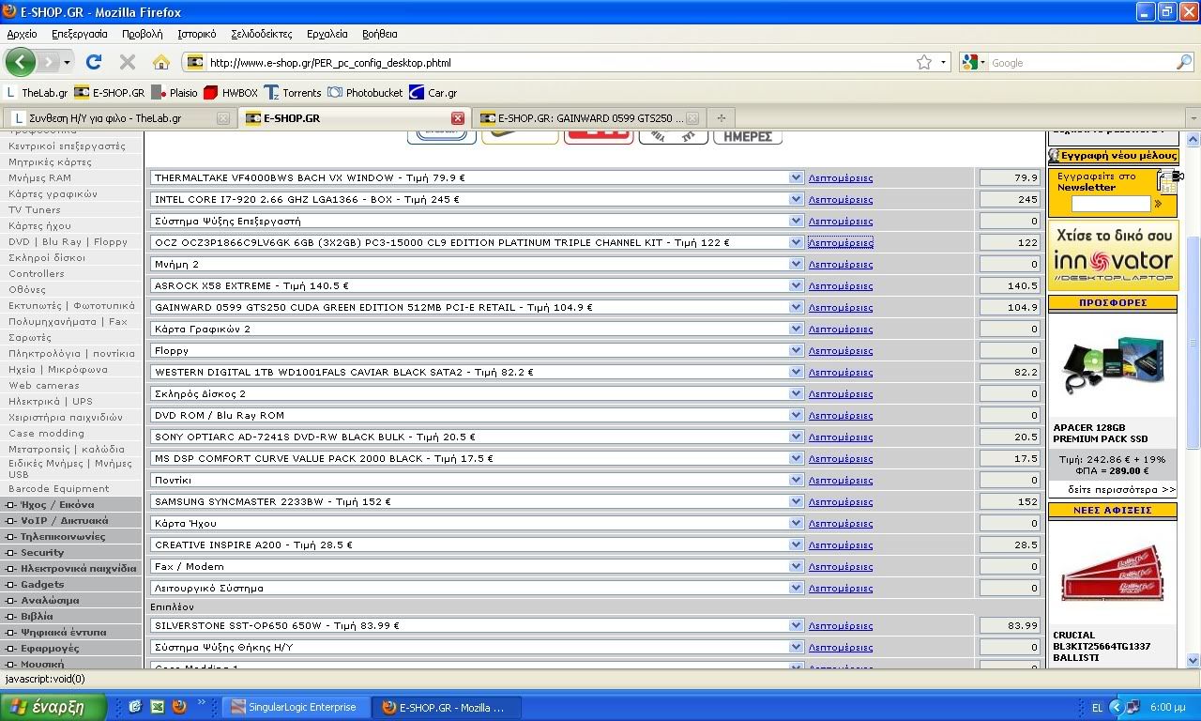Bookmark this page with the star icon

pyautogui.click(x=924, y=63)
